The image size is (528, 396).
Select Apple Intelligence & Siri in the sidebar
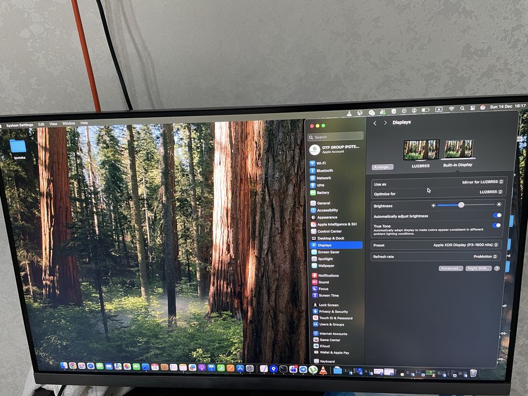334,224
